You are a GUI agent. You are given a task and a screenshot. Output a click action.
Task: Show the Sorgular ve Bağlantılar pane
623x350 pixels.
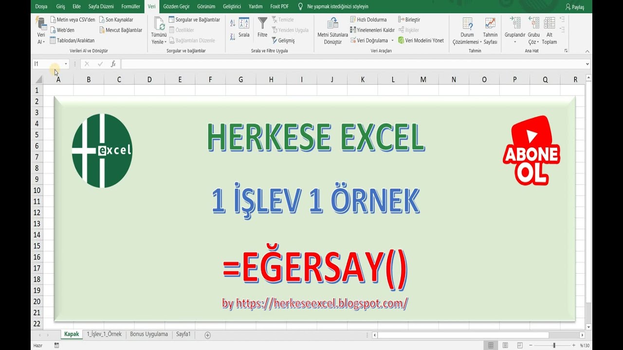(x=194, y=20)
